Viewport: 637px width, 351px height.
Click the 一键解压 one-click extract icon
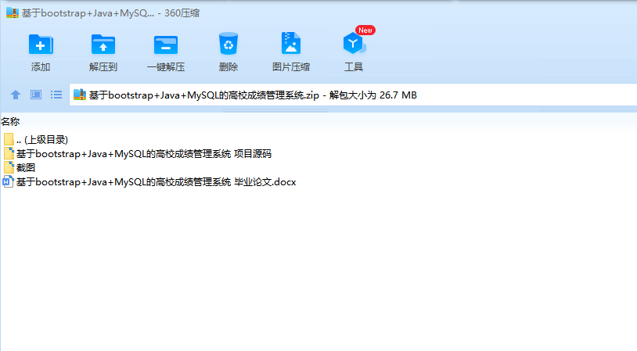click(166, 45)
